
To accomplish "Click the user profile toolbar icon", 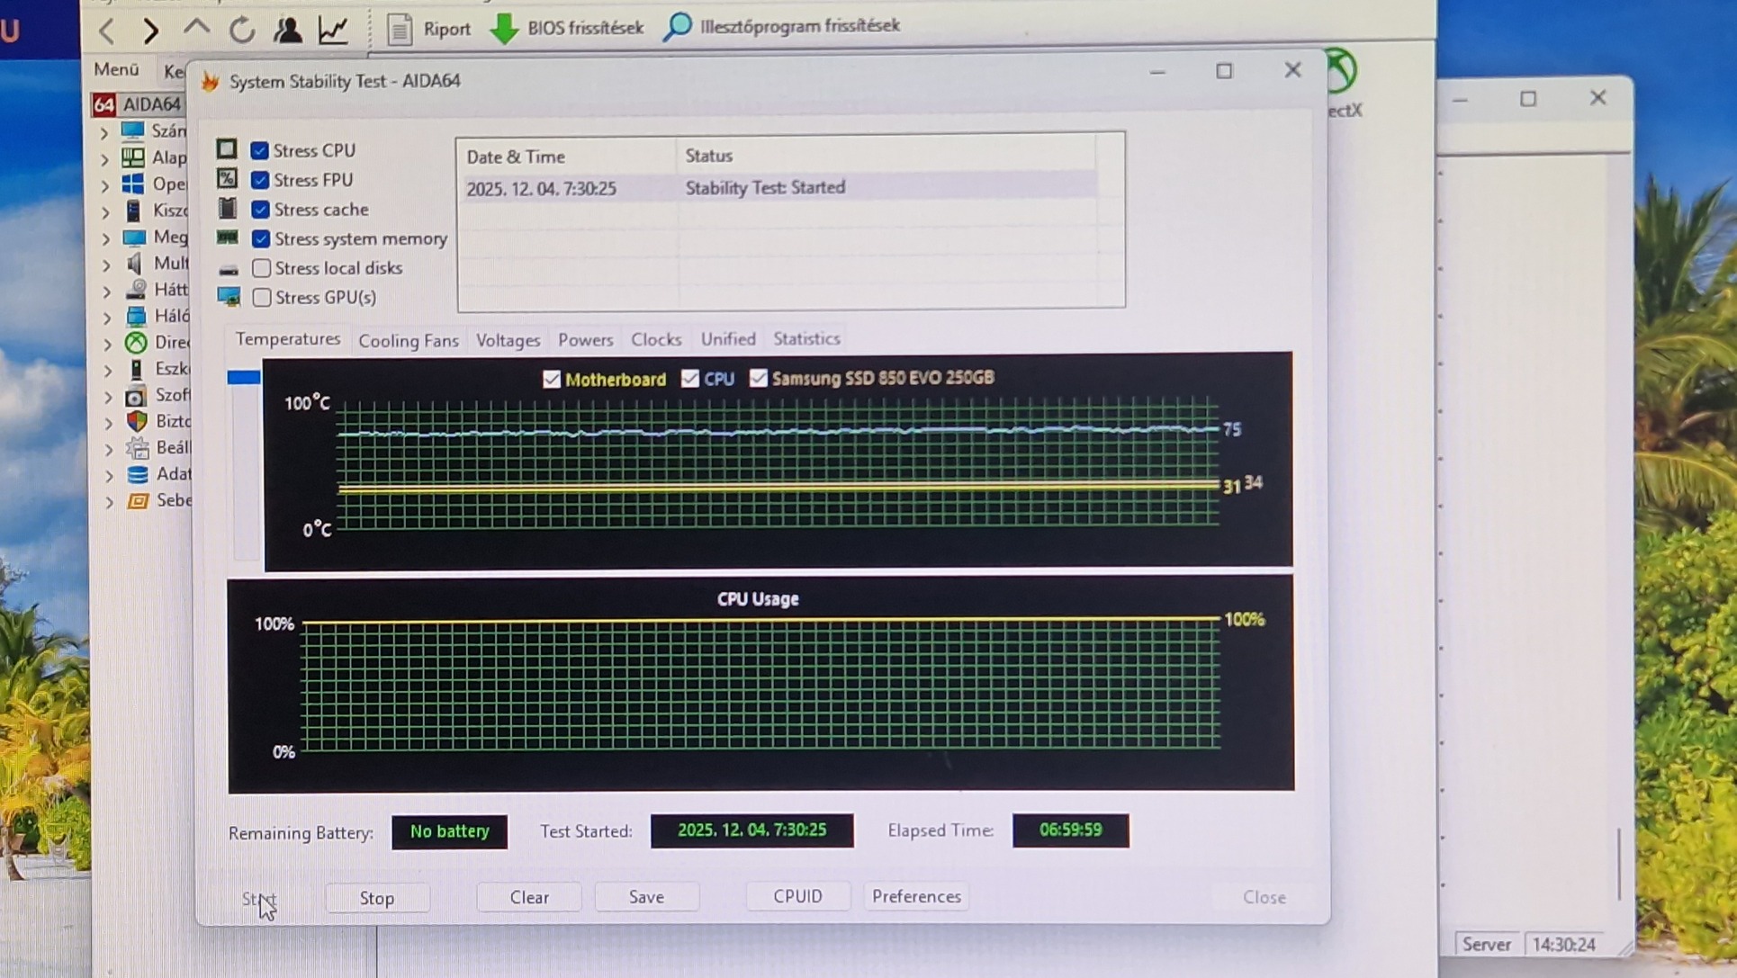I will 287,30.
